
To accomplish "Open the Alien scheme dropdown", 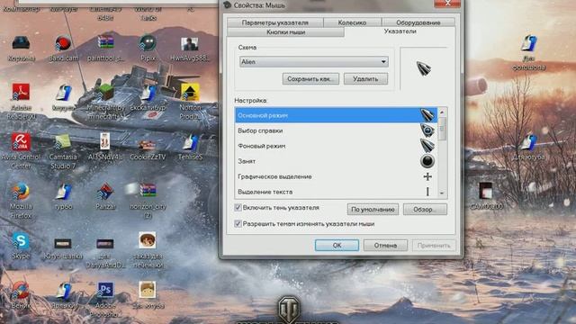I will pos(314,62).
